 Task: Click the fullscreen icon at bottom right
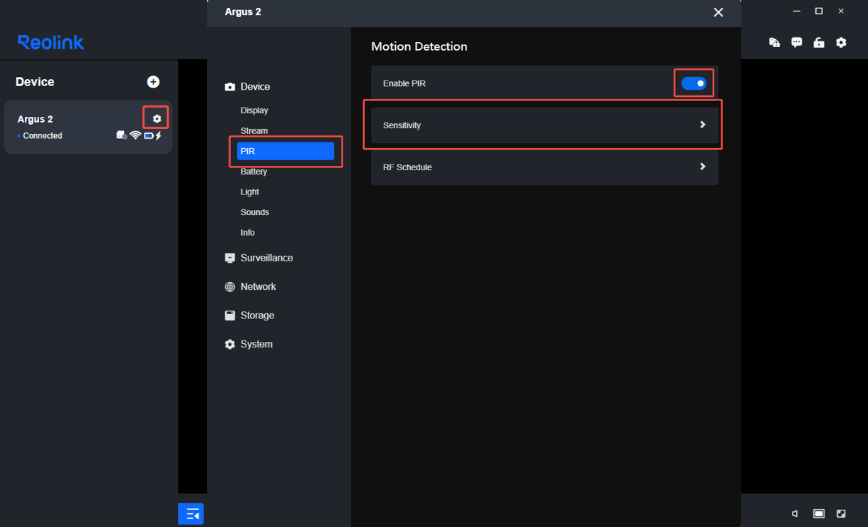tap(841, 513)
